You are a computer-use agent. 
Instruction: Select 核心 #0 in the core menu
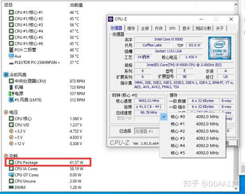[x=193, y=117]
